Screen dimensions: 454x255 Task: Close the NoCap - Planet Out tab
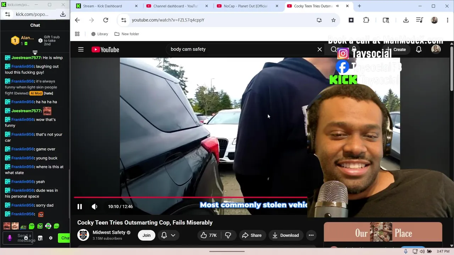[x=277, y=6]
